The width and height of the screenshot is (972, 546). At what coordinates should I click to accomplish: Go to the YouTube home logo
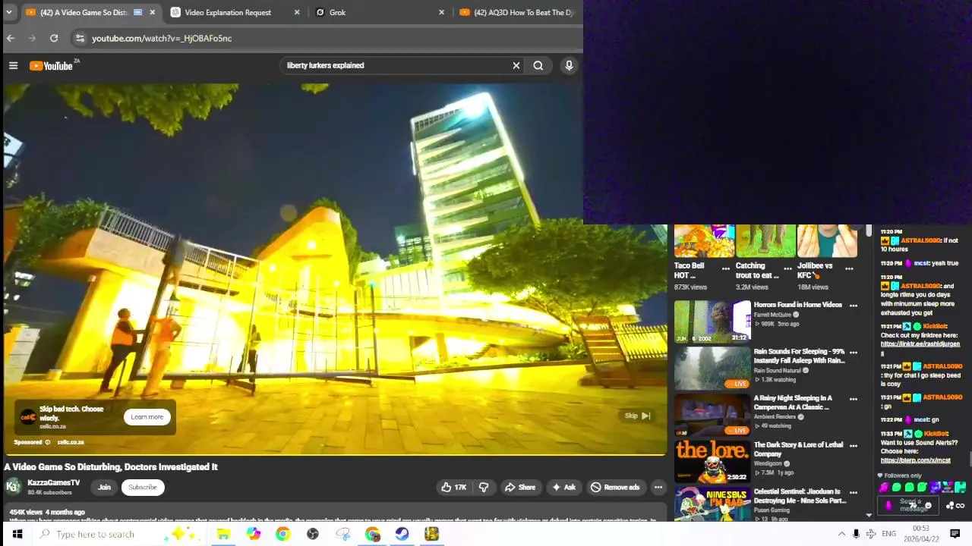51,66
